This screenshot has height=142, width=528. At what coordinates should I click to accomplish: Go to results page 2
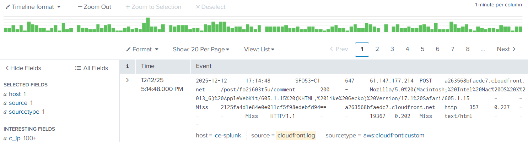pyautogui.click(x=377, y=49)
